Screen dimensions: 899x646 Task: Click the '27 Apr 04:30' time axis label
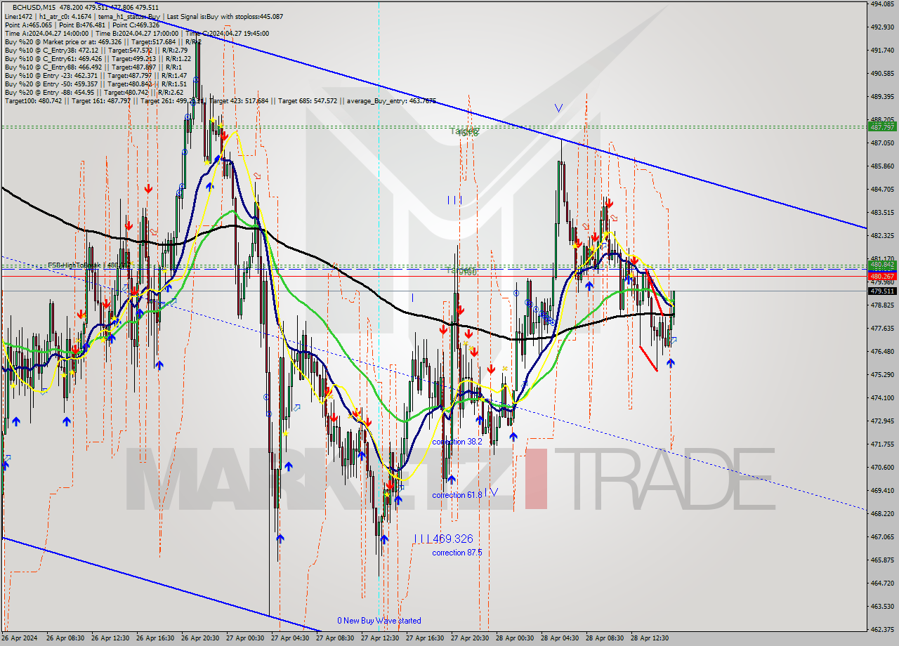[x=291, y=638]
